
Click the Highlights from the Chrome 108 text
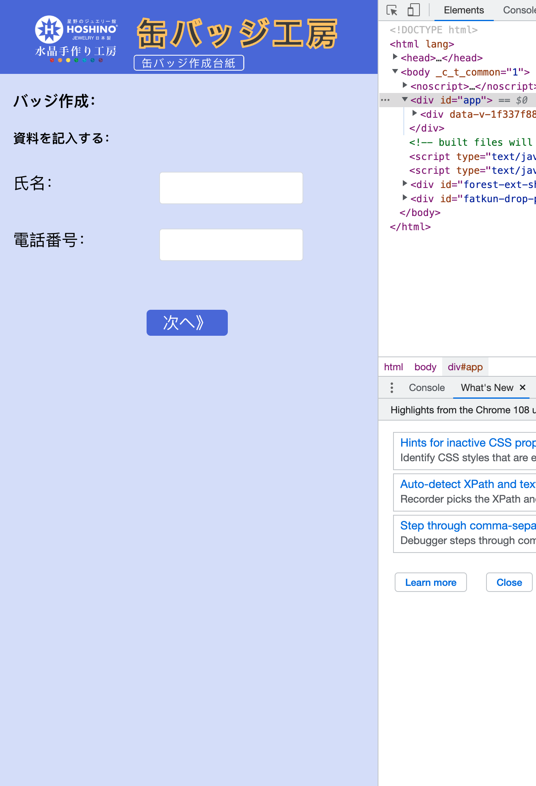(x=463, y=410)
